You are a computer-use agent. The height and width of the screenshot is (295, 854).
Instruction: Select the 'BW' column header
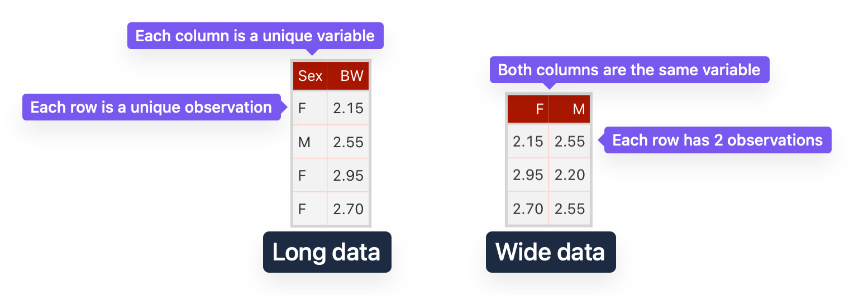click(x=348, y=76)
